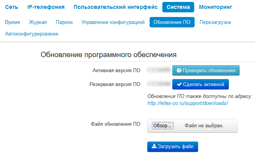Click the checkmark icon on Сделать активной
The image size is (255, 157).
point(179,84)
